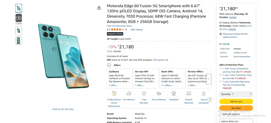Select the 2 Videos thumbnail
Image resolution: width=271 pixels, height=123 pixels.
(x=19, y=18)
